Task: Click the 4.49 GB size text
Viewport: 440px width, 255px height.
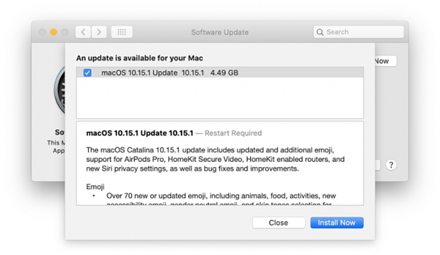Action: tap(224, 73)
